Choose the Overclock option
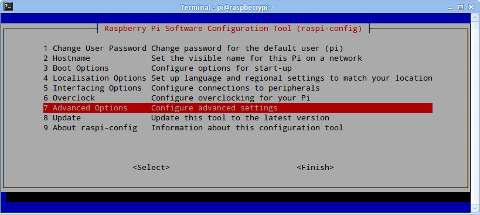The height and width of the screenshot is (215, 480). point(238,98)
